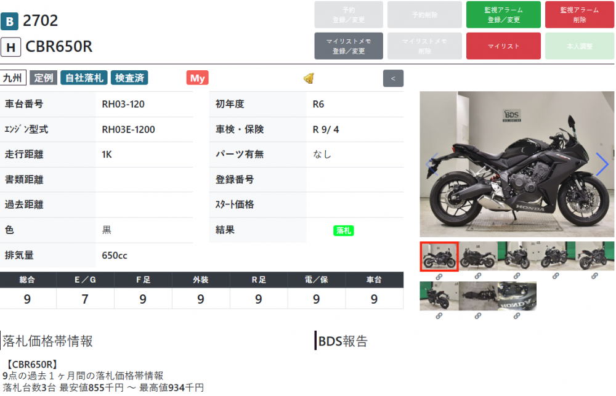
Task: Click the red My badge
Action: (x=197, y=78)
